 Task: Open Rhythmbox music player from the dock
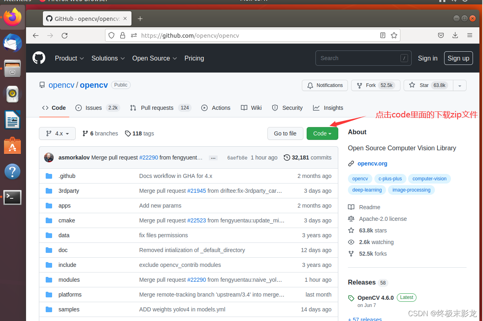pos(12,94)
